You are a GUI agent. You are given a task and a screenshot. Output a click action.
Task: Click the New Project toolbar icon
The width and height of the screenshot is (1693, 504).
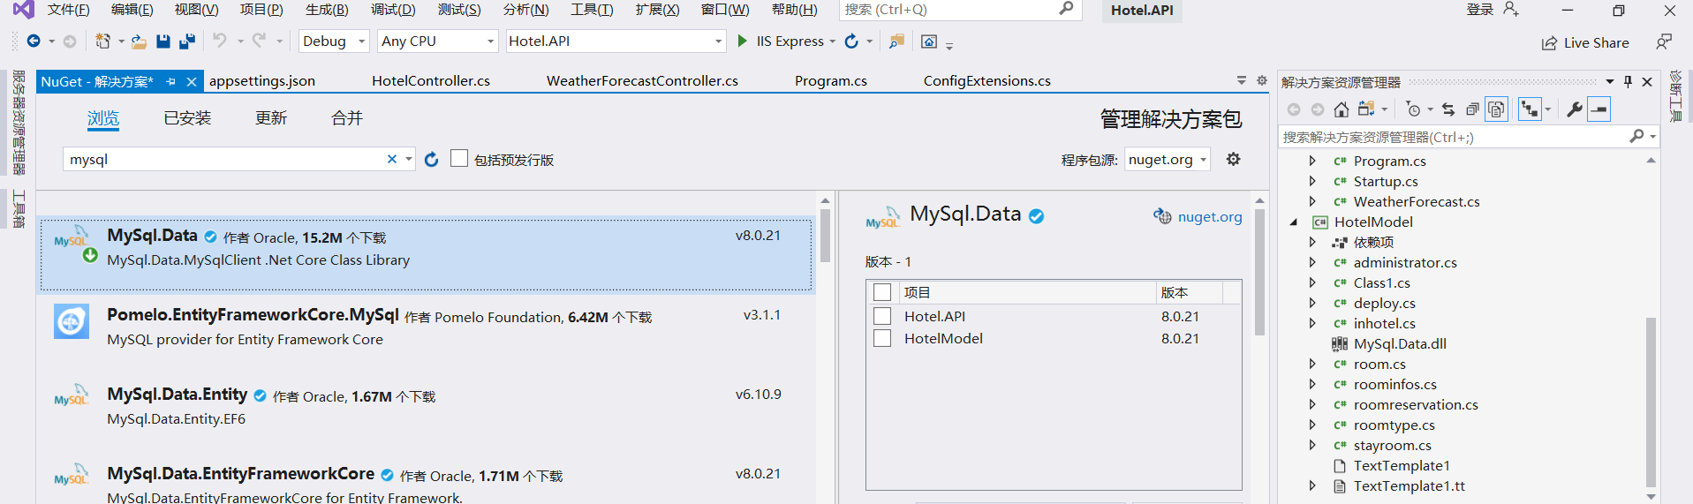tap(102, 41)
